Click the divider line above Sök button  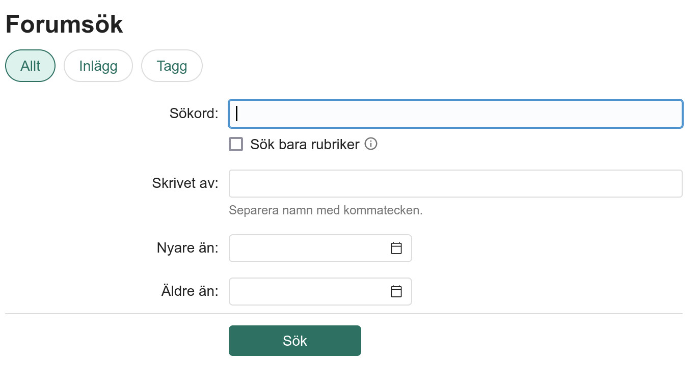(343, 314)
